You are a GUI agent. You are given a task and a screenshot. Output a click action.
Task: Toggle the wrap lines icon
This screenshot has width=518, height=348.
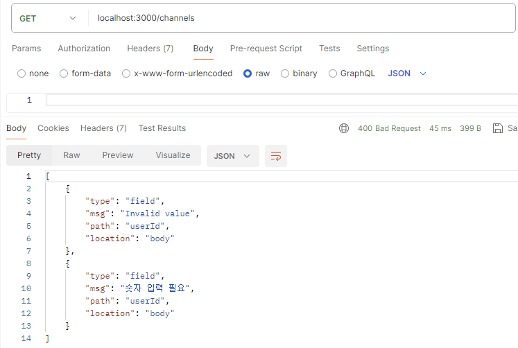coord(276,156)
